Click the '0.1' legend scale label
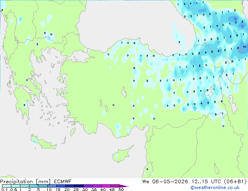Image resolution: width=248 pixels, height=191 pixels. point(4,189)
